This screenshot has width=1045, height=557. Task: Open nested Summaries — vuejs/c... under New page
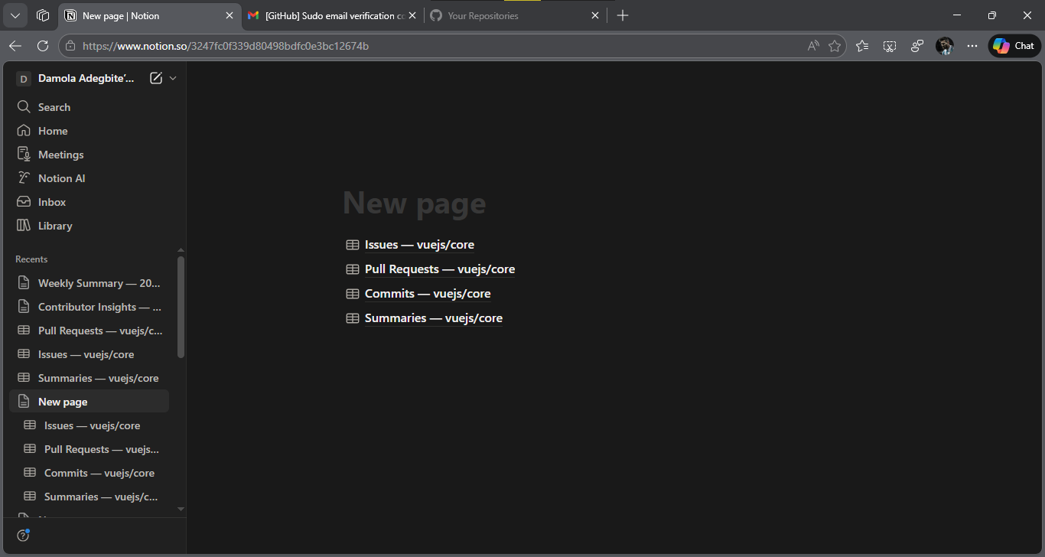(89, 497)
